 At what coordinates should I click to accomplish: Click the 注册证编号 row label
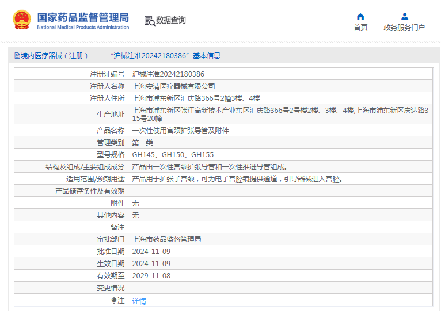[x=107, y=74]
